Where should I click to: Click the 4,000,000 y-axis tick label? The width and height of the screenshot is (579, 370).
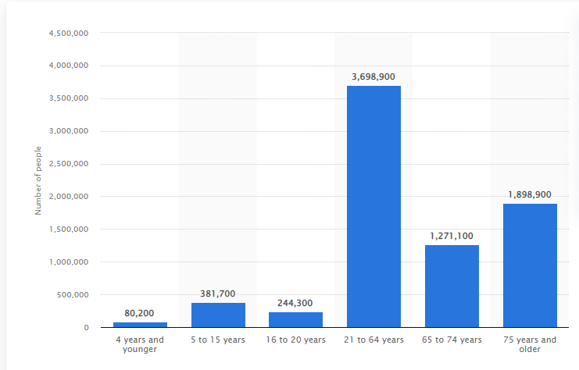tap(69, 66)
